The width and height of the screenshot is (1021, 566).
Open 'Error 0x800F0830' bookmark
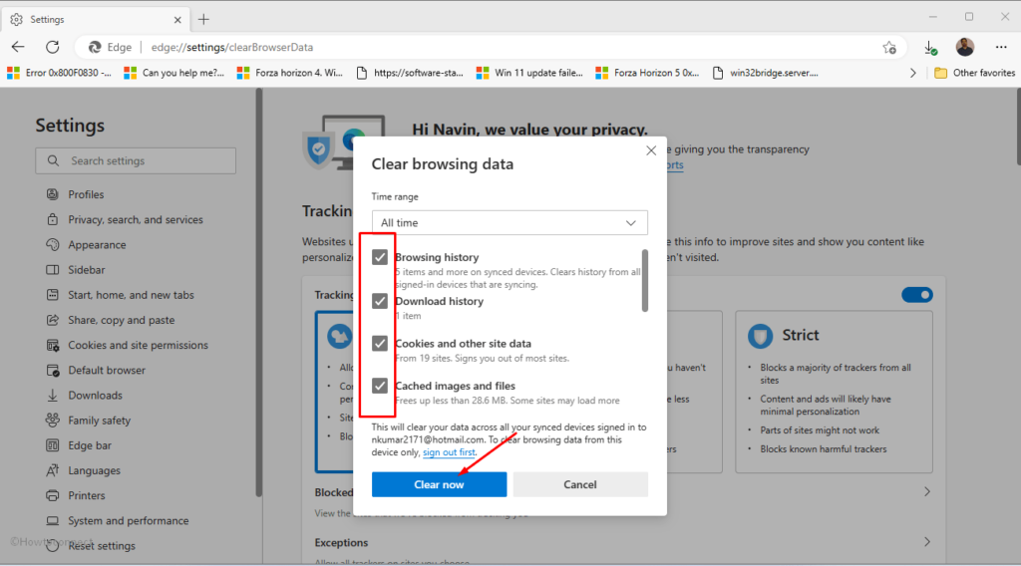(59, 73)
